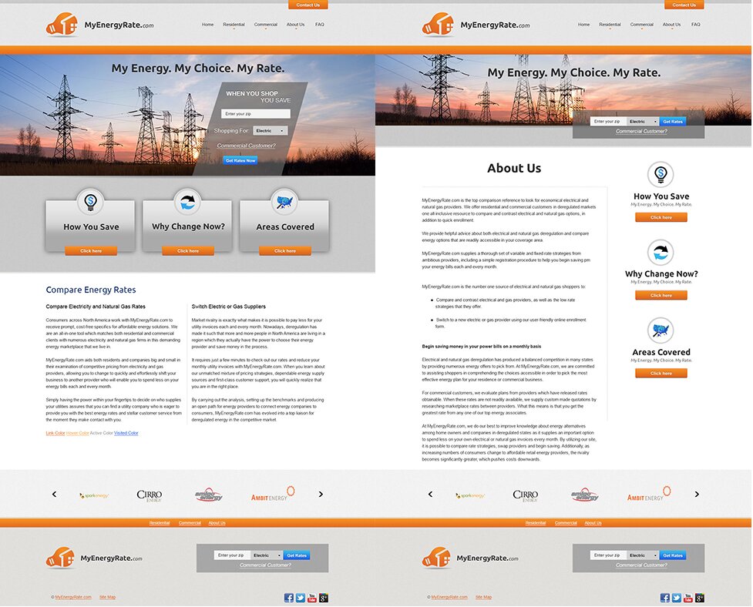The image size is (753, 607).
Task: Follow the Commercial Customer? link in the left hero form
Action: pos(246,146)
